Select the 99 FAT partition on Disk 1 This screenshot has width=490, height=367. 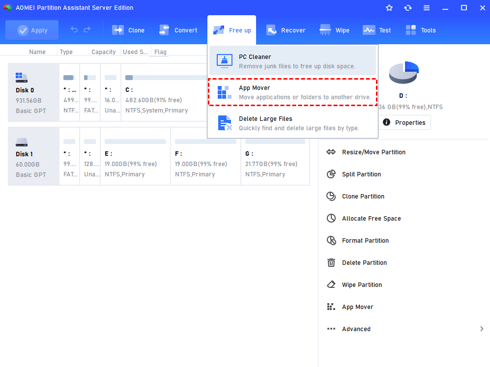pos(69,156)
